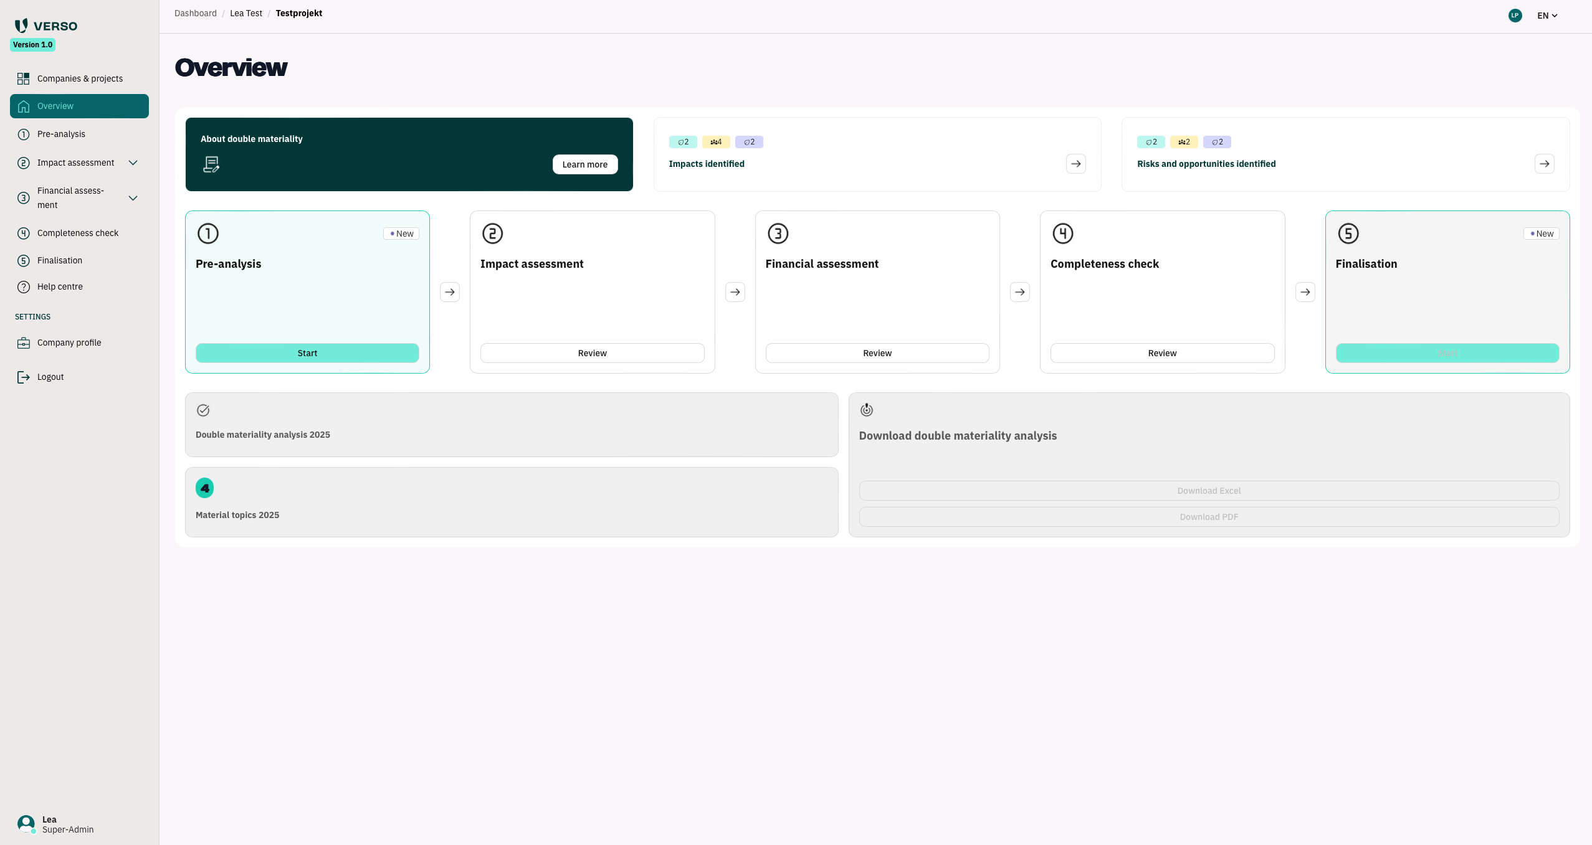Click Download Excel button

click(1209, 491)
